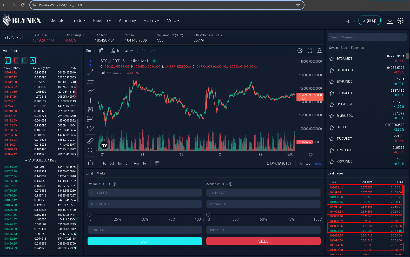Screen dimensions: 410x257
Task: Toggle log scale on the chart
Action: click(x=308, y=163)
